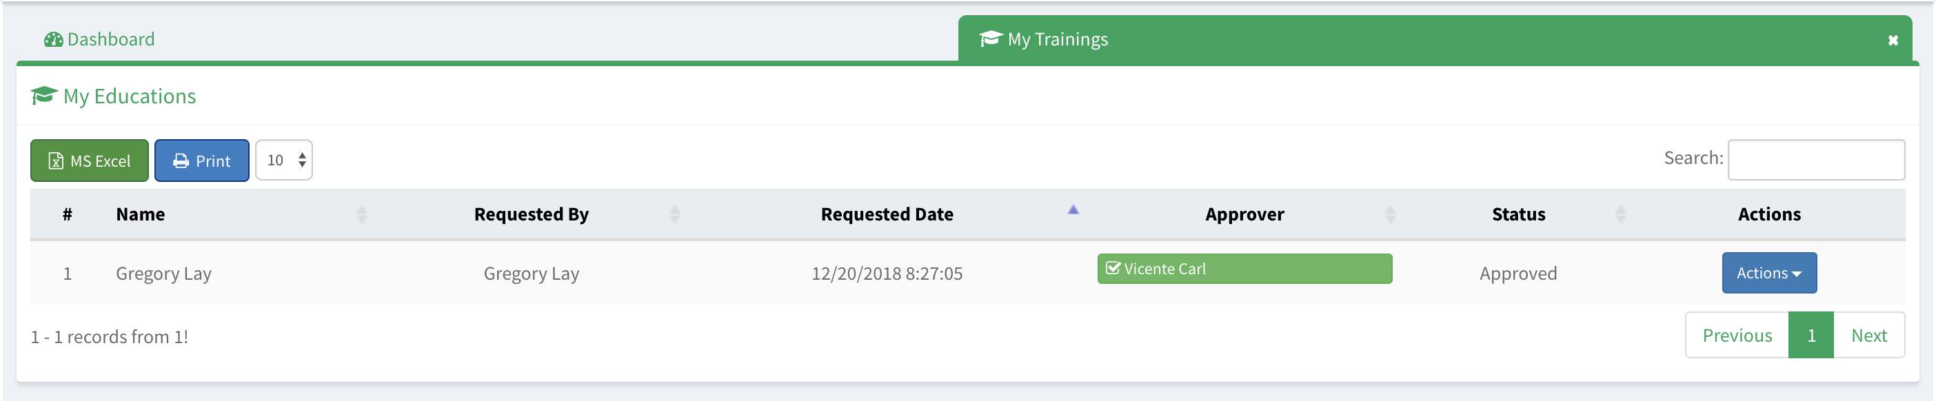Viewport: 1936px width, 401px height.
Task: Expand the Actions dropdown for Gregory Lay
Action: click(x=1768, y=274)
